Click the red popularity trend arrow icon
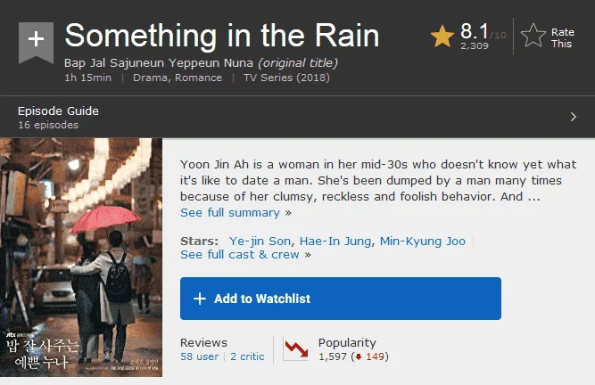Image resolution: width=595 pixels, height=385 pixels. [x=296, y=348]
